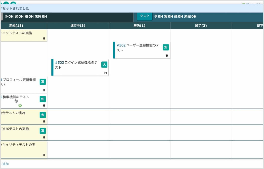Select the 終了(2) column header
264x169 pixels.
pos(201,26)
